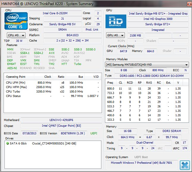Image resolution: width=192 pixels, height=172 pixels.
Task: Click the GPU memory value 2108 MB
Action: coord(135,35)
